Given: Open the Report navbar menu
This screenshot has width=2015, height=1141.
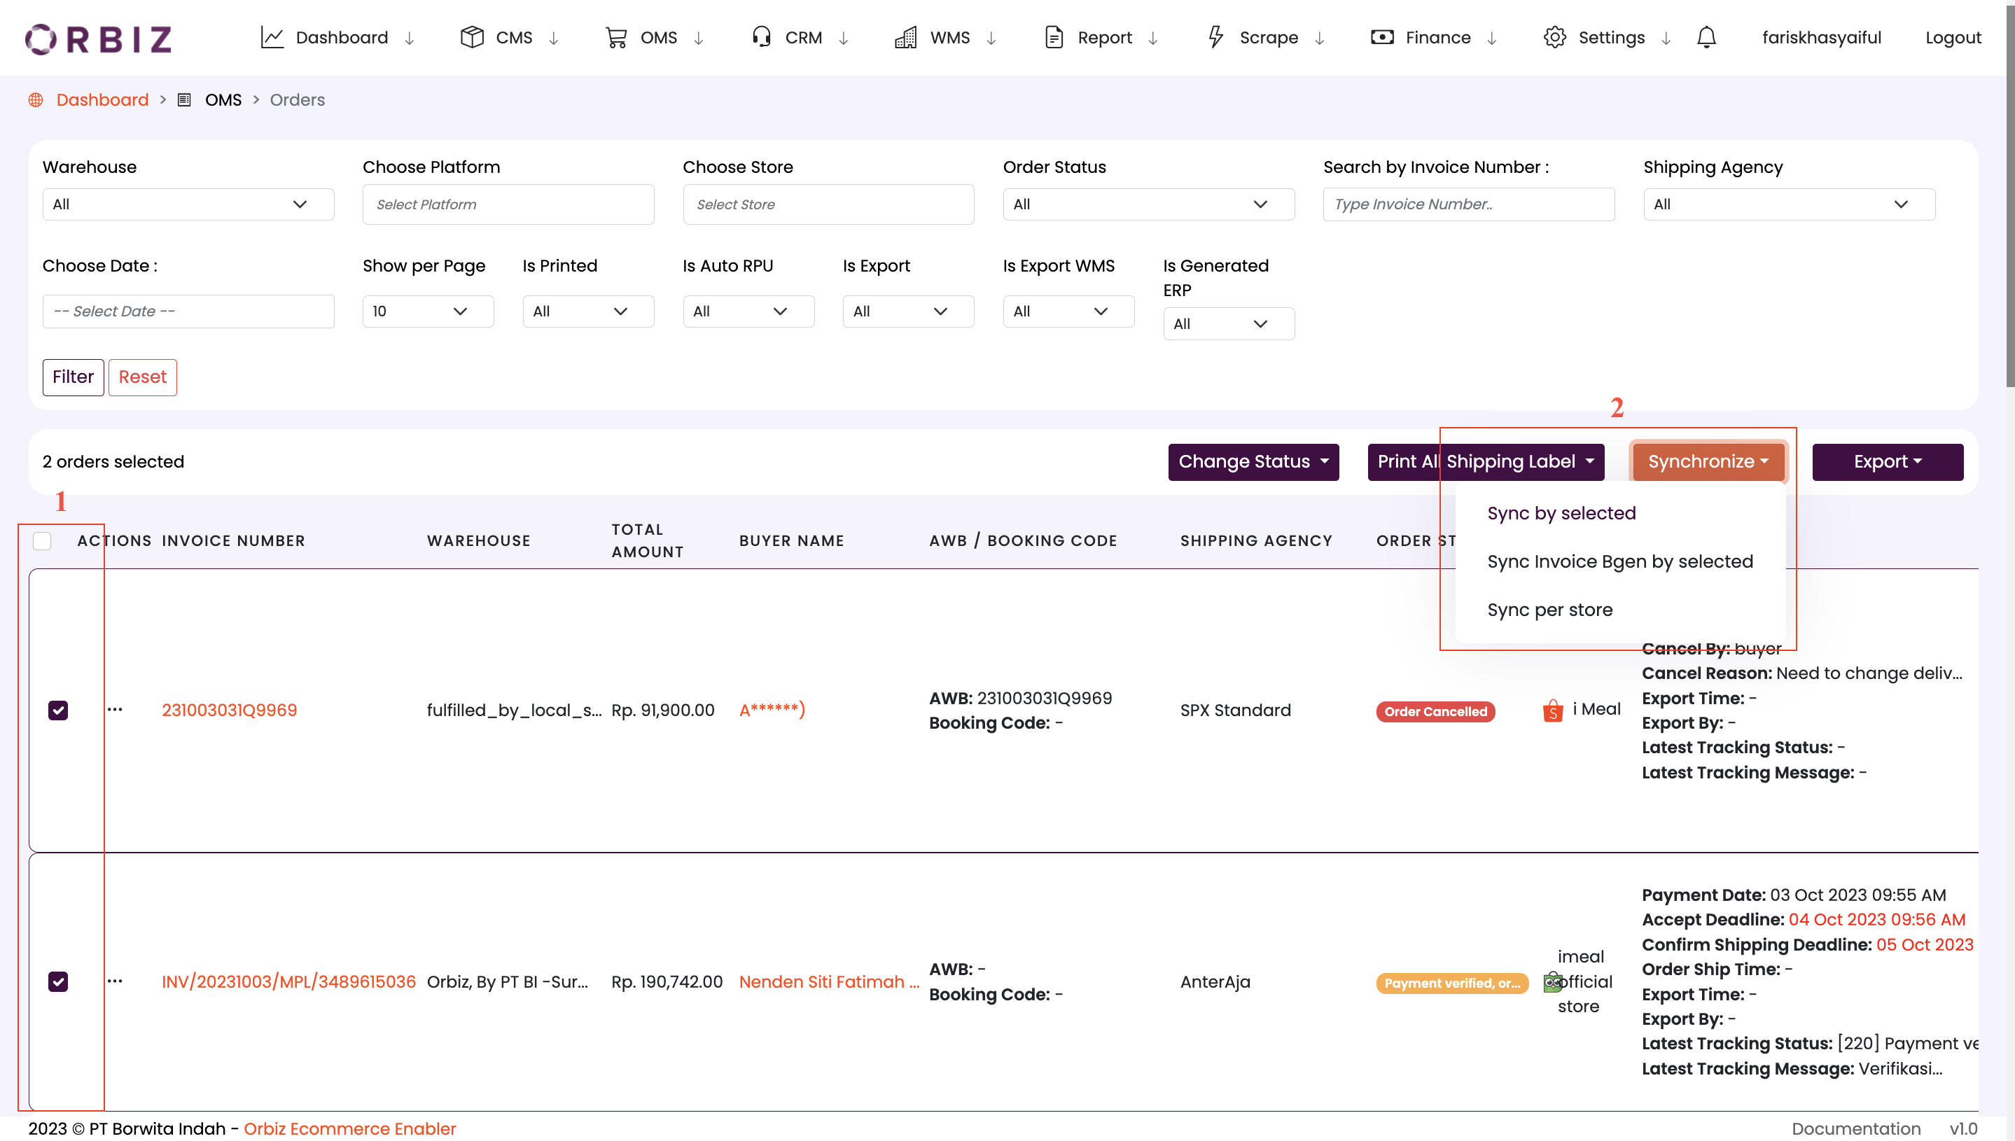Looking at the screenshot, I should click(x=1102, y=38).
